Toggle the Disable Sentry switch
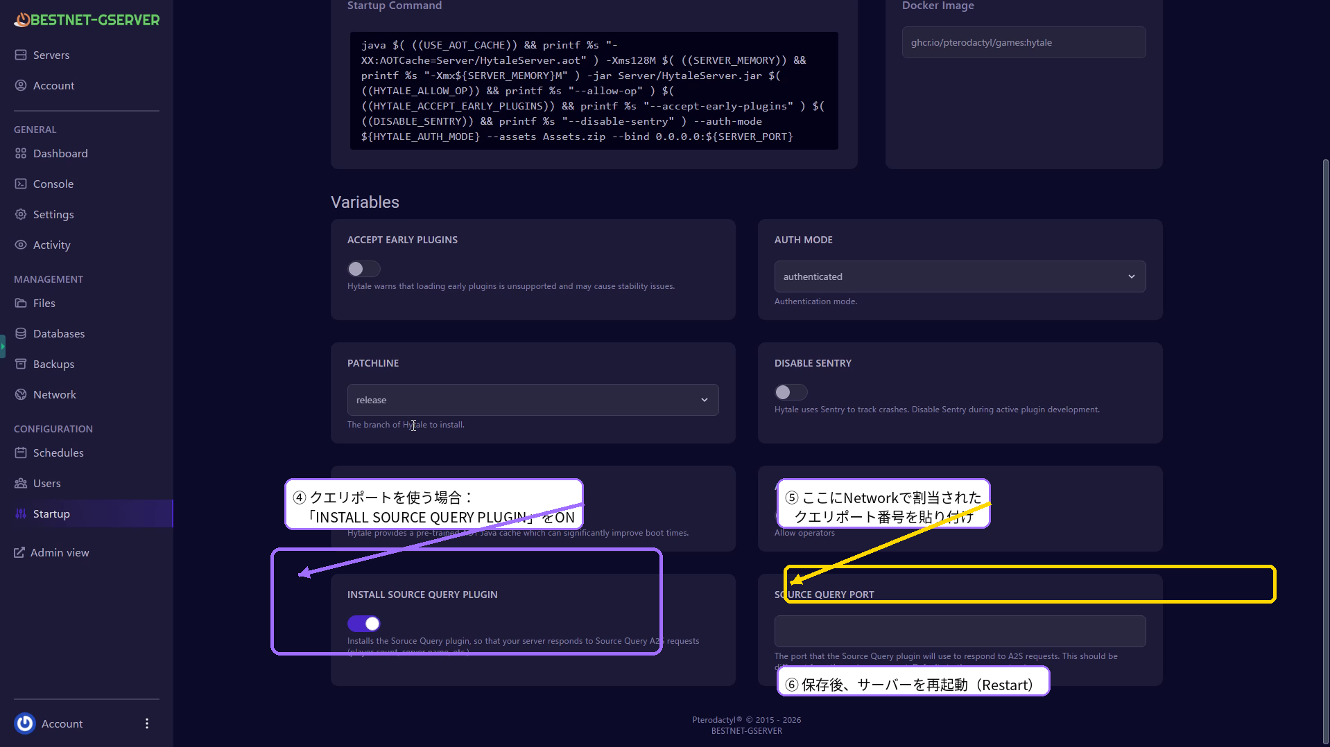Screen dimensions: 1330x747 (x=791, y=392)
